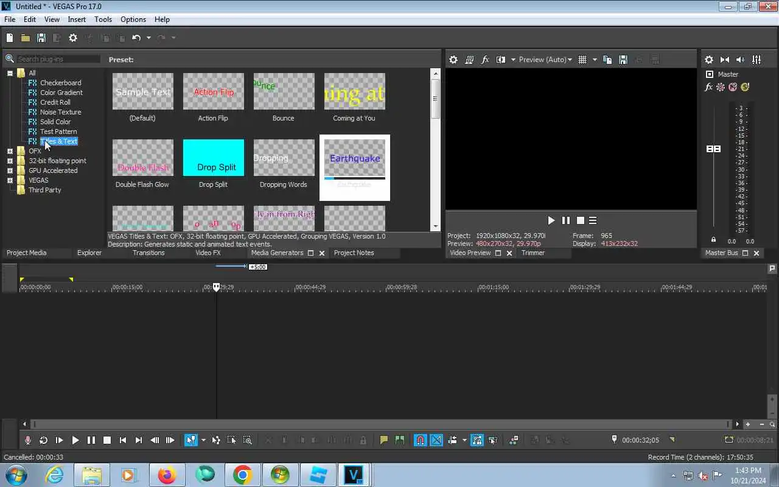Open project properties gear in main toolbar

[x=73, y=38]
